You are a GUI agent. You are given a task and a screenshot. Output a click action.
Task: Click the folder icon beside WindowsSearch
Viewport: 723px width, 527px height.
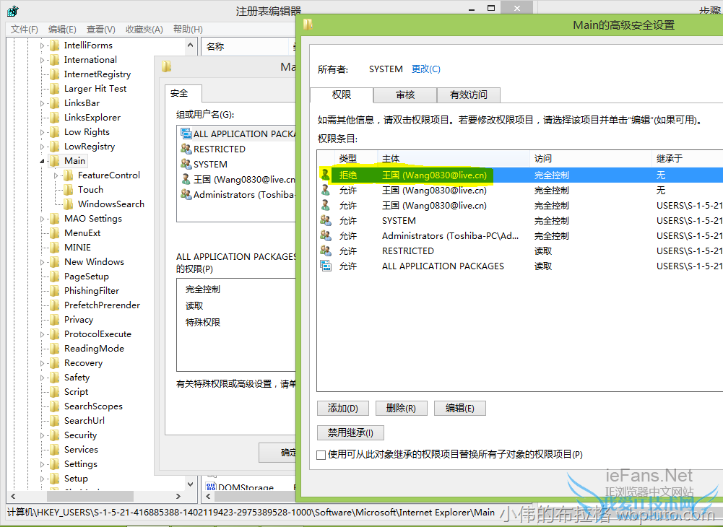[x=68, y=204]
